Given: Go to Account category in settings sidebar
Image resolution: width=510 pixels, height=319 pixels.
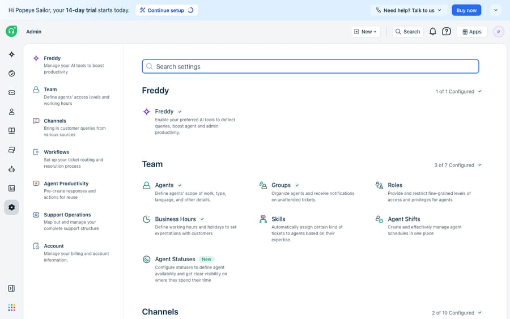Looking at the screenshot, I should [73, 253].
